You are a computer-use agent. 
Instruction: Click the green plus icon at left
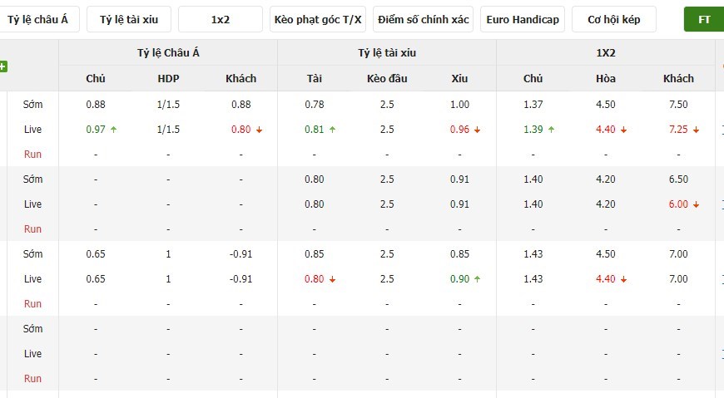click(x=2, y=66)
